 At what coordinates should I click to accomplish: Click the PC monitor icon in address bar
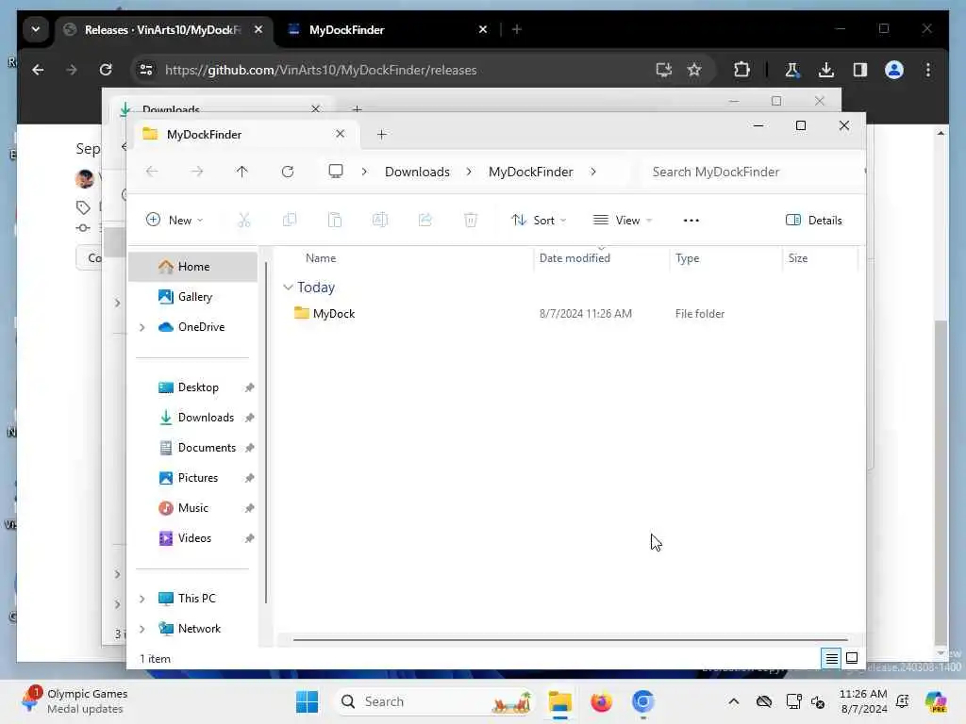[x=336, y=172]
